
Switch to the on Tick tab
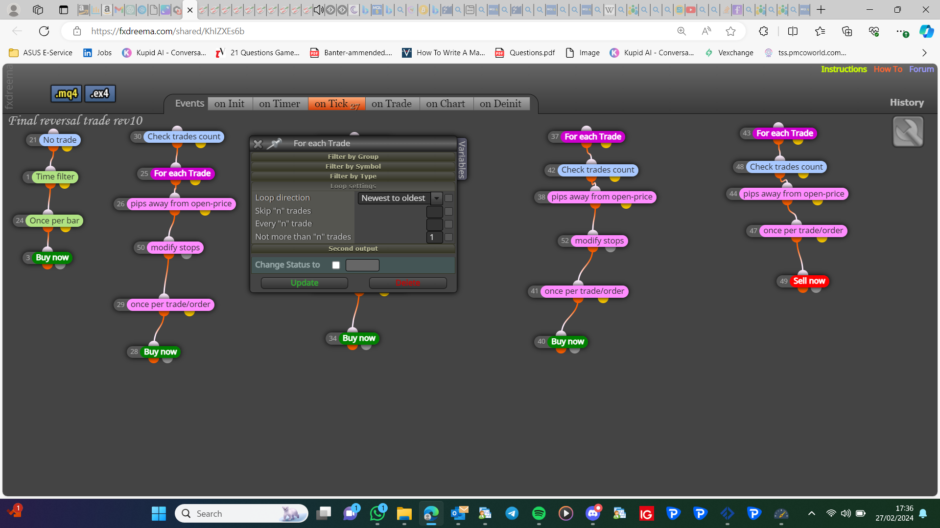point(337,104)
